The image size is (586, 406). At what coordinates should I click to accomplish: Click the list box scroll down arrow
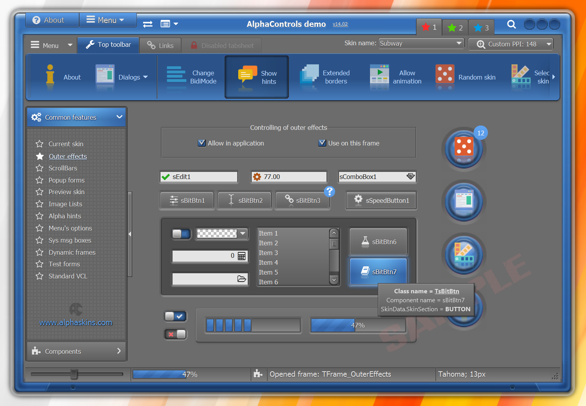click(334, 280)
